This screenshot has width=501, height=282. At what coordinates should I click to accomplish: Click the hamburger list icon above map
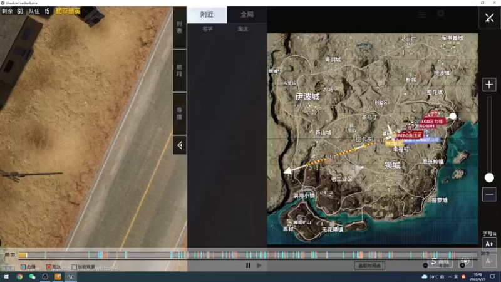(421, 14)
